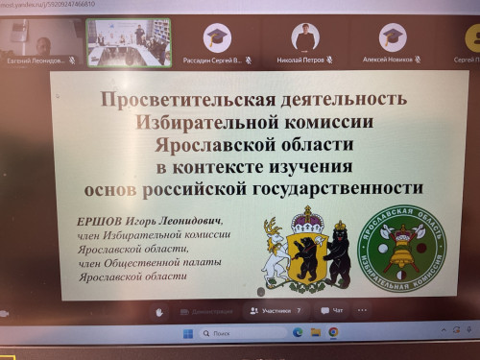Click the Ярославская область Избирательная комиссия emblem

click(402, 249)
